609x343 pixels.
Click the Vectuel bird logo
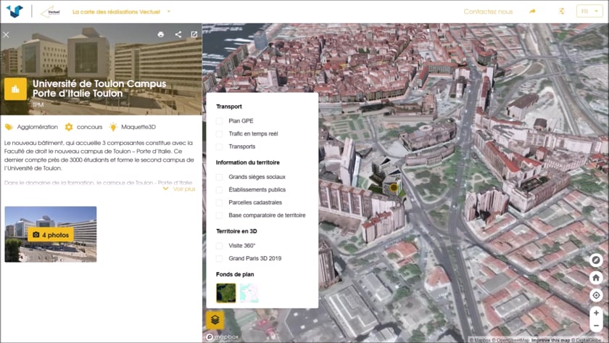14,12
